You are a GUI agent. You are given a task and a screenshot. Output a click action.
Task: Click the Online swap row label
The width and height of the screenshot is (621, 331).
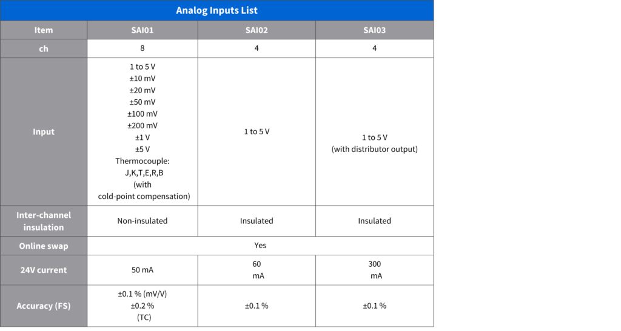click(44, 246)
